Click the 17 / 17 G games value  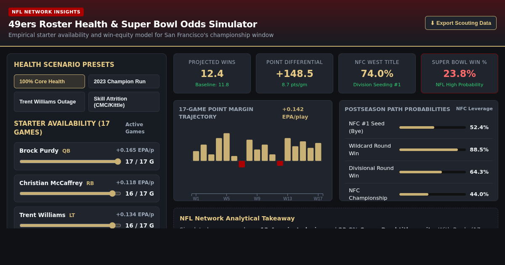pos(140,162)
